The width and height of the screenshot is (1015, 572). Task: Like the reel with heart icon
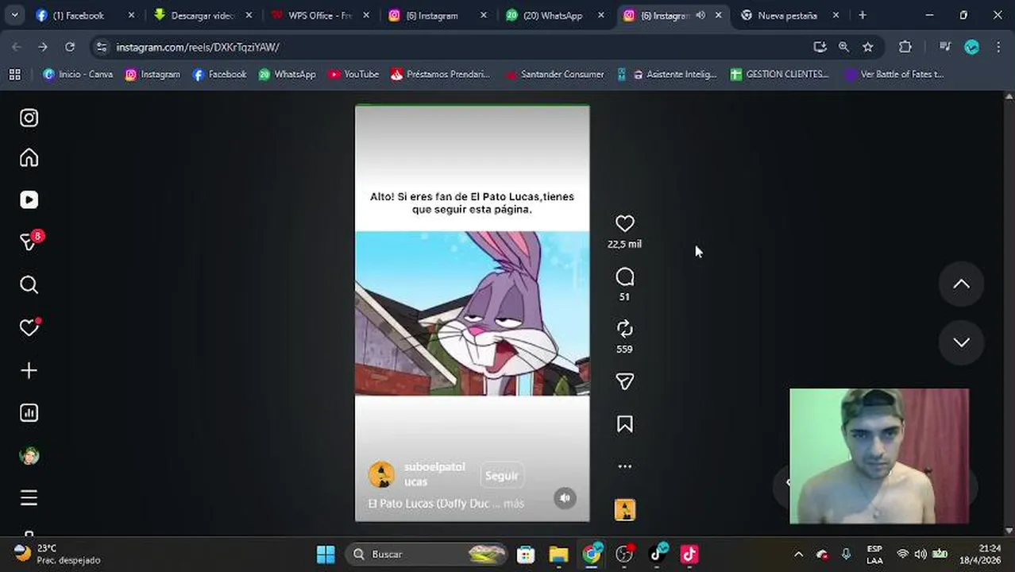pyautogui.click(x=625, y=224)
